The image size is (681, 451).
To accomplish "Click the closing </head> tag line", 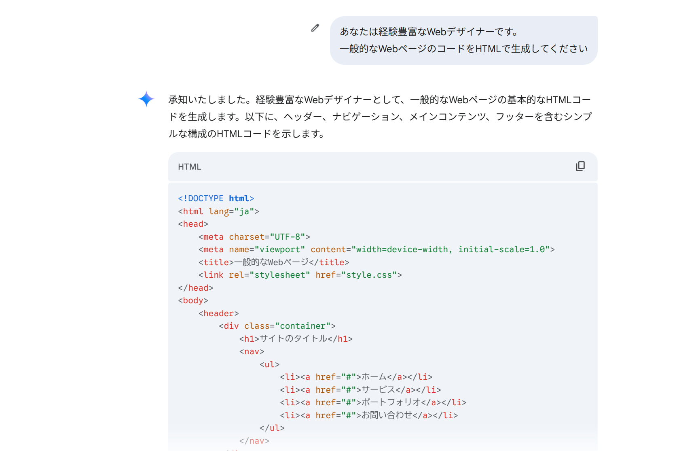I will [195, 288].
